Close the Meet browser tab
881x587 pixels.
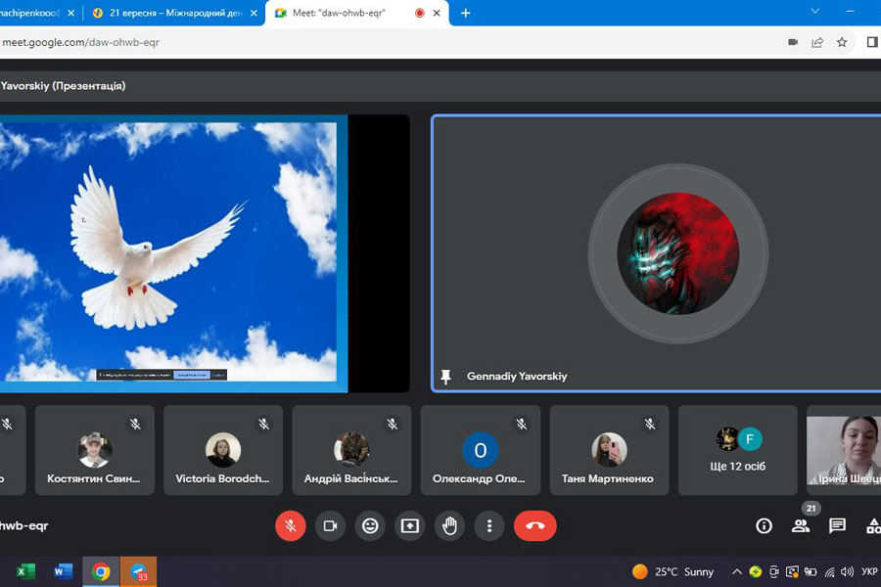[437, 13]
